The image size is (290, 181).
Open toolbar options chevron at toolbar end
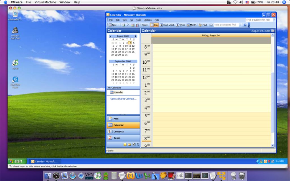coord(249,25)
